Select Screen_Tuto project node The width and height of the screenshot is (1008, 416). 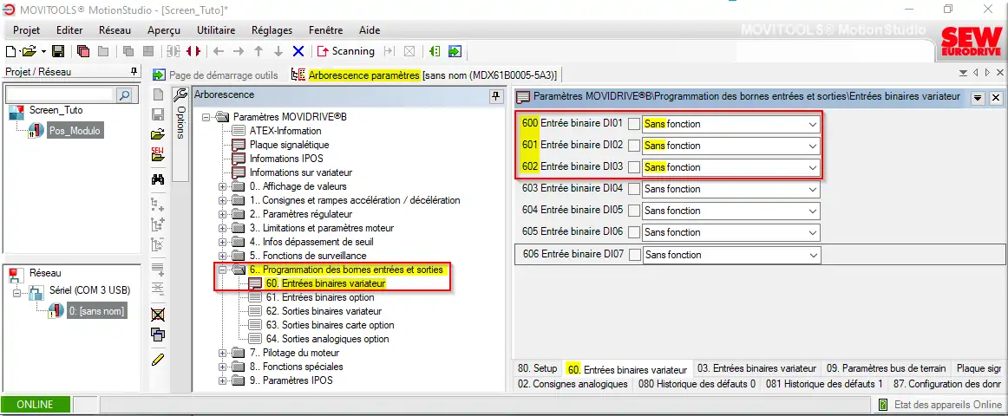point(56,110)
